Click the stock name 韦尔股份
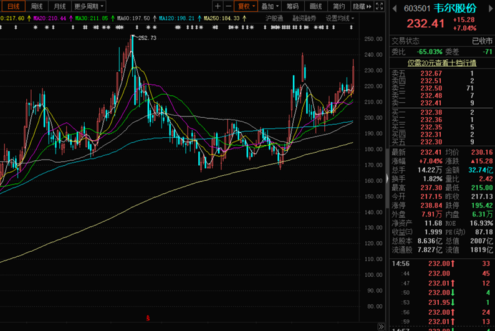The width and height of the screenshot is (495, 331). tap(455, 8)
